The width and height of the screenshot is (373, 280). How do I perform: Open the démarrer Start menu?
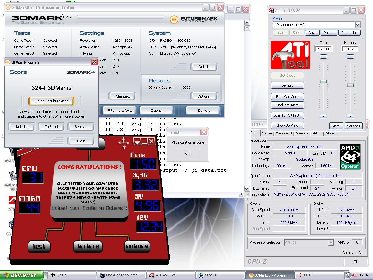(x=22, y=275)
